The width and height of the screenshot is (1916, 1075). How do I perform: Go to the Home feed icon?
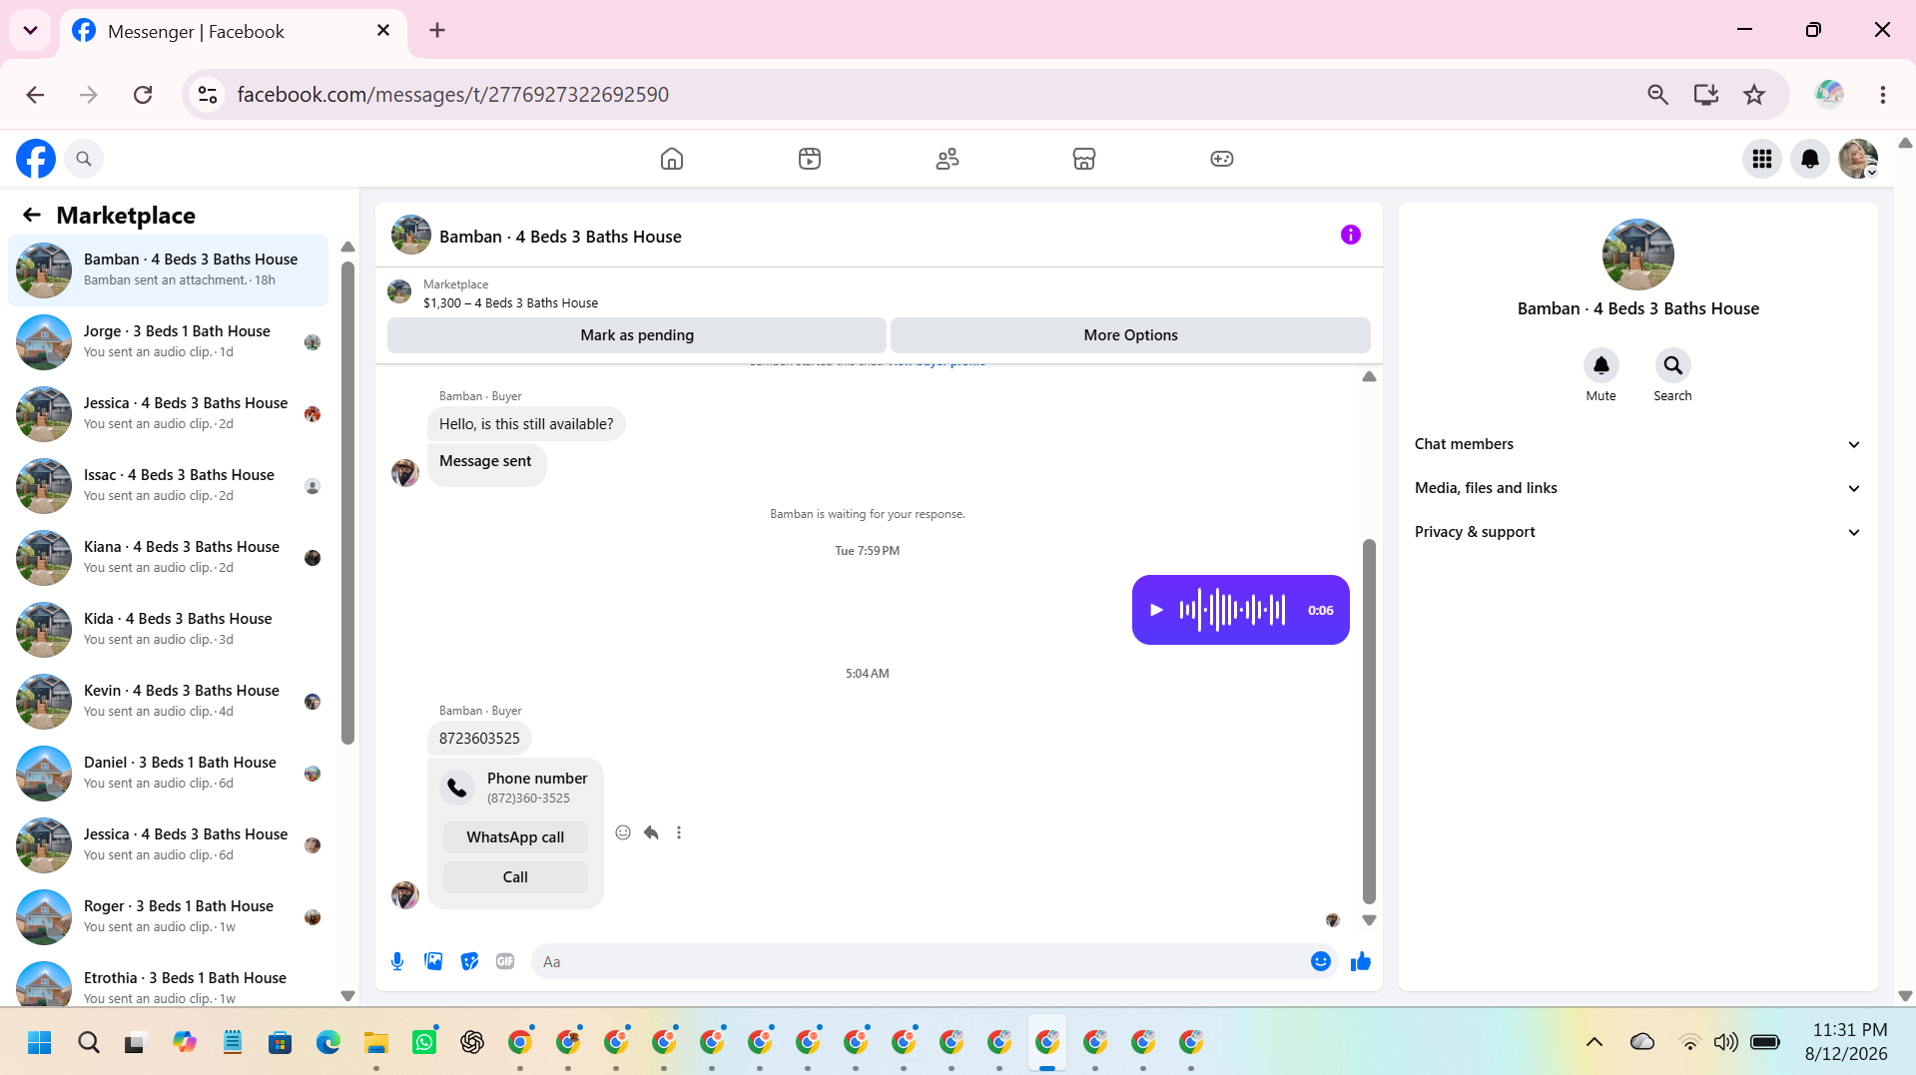[672, 159]
